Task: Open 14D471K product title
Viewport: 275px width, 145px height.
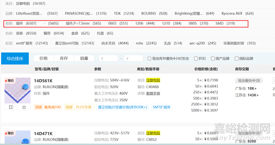Action: click(43, 134)
